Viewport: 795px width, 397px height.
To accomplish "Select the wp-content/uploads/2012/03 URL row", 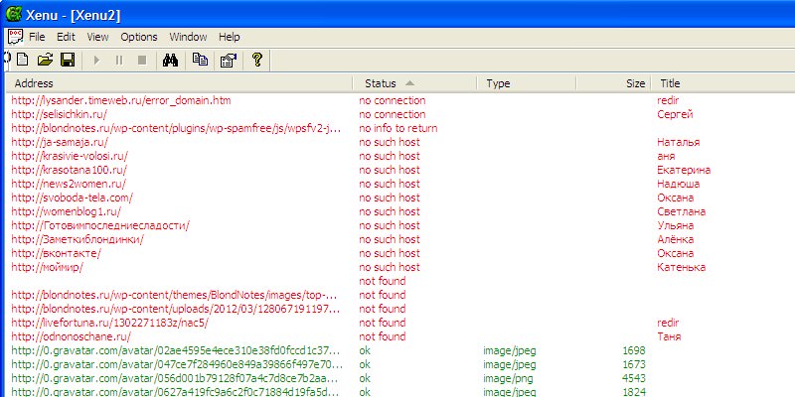I will [x=400, y=309].
